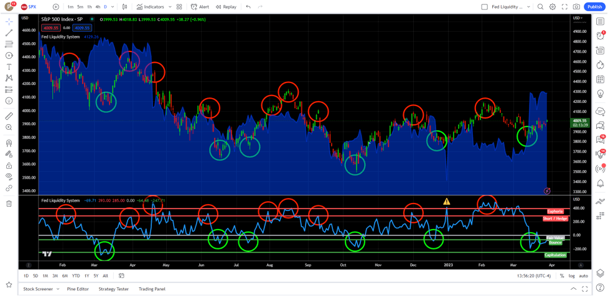
Task: Switch to the Strategy Tester tab
Action: click(113, 289)
